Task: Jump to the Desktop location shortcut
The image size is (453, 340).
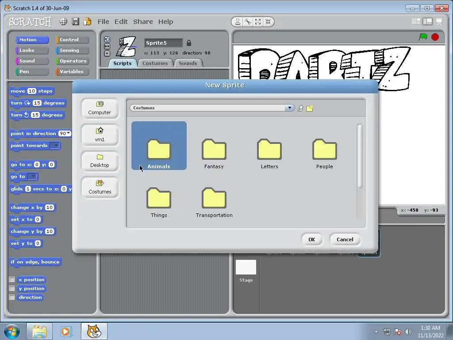Action: [x=100, y=161]
